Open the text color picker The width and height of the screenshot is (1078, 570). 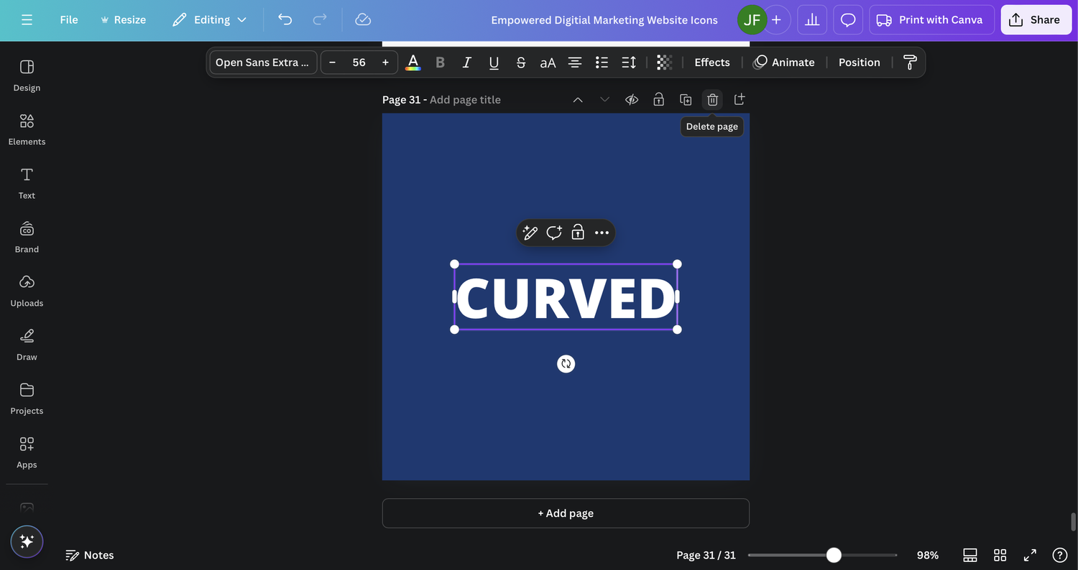point(413,62)
